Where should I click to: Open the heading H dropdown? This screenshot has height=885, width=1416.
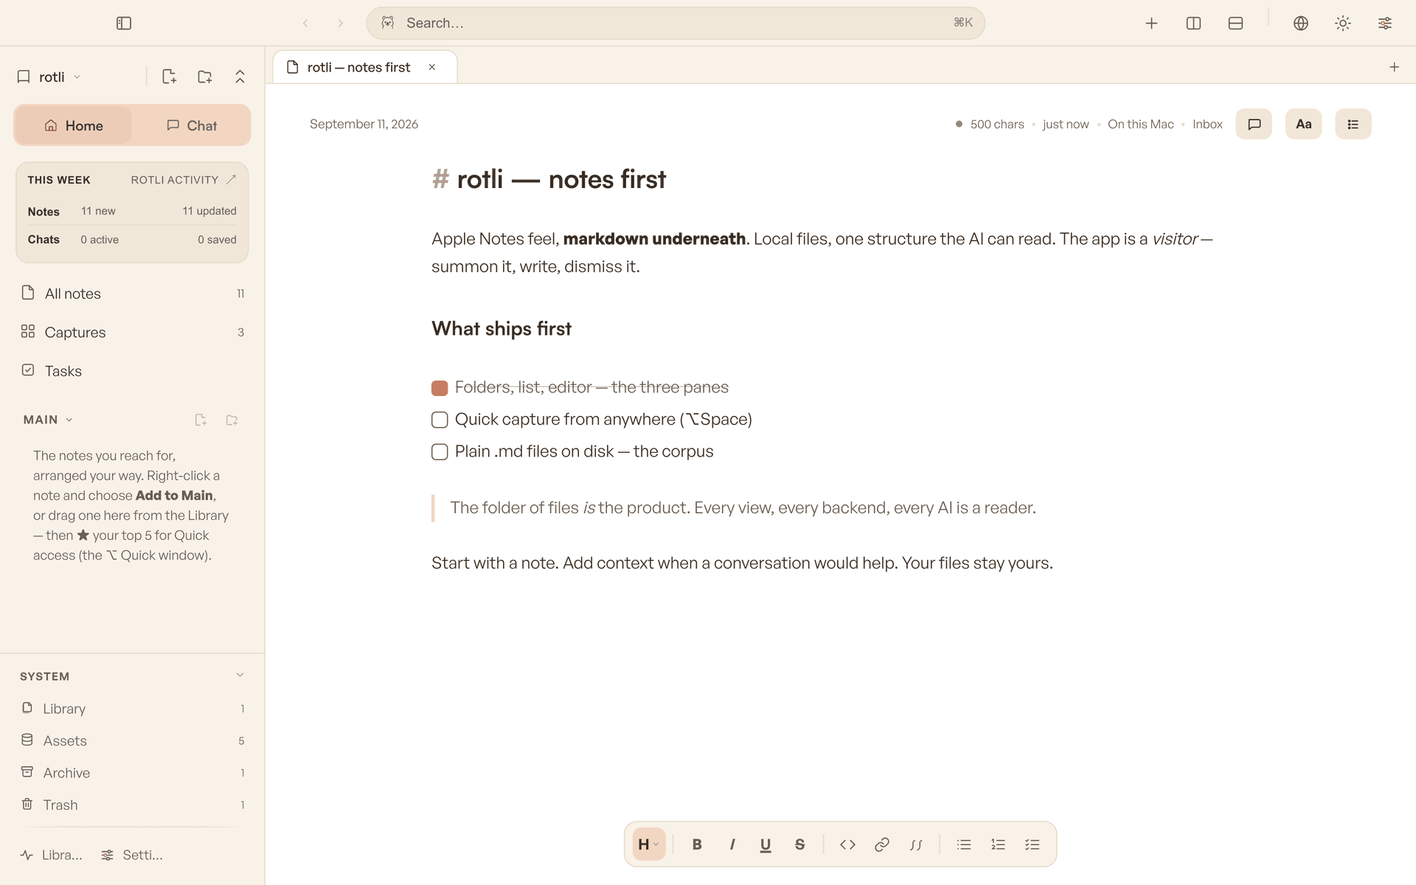coord(648,844)
